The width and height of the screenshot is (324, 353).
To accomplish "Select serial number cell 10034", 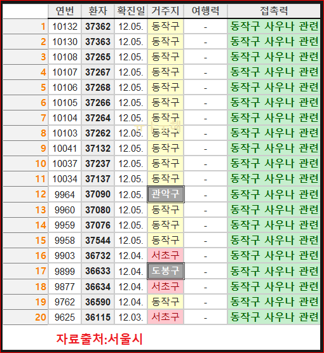I will [65, 179].
